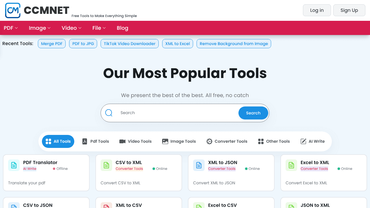
Task: Click the blue Search button
Action: (253, 113)
